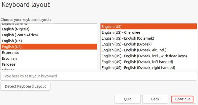Go back with the Back button
Viewport: 198px width, 105px height.
(x=155, y=99)
